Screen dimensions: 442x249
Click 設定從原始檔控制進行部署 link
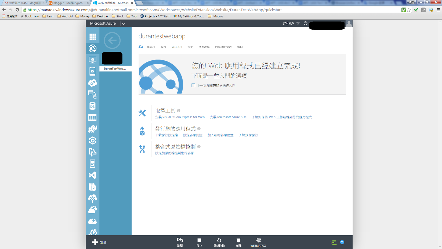pos(174,153)
